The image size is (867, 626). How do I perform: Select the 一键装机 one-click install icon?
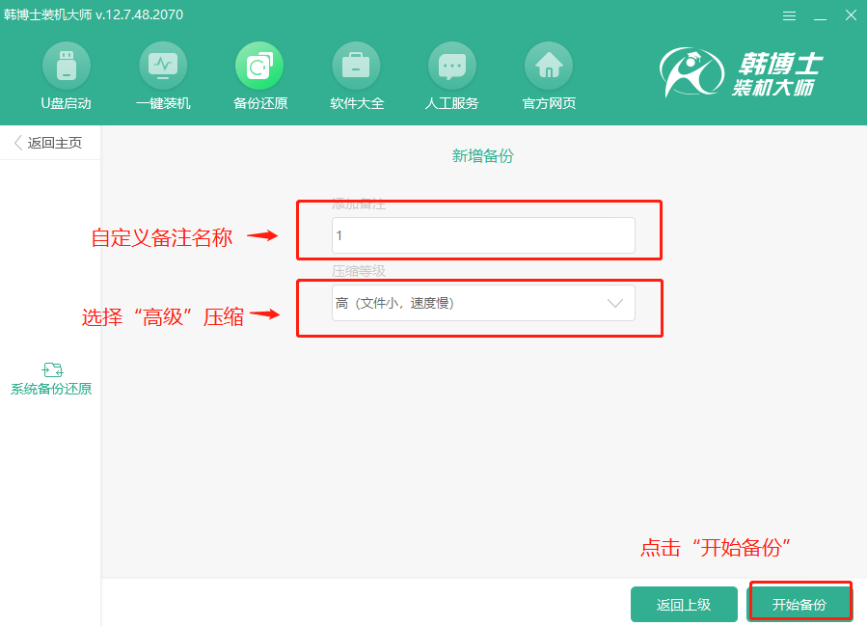coord(163,66)
